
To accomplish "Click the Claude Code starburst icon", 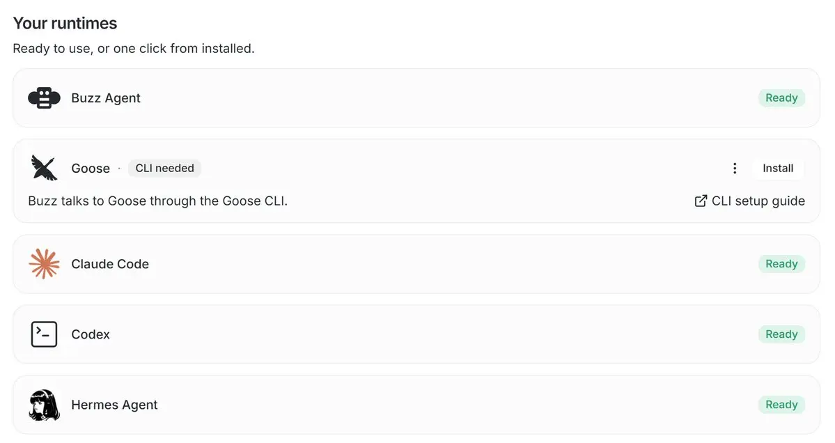I will 44,263.
